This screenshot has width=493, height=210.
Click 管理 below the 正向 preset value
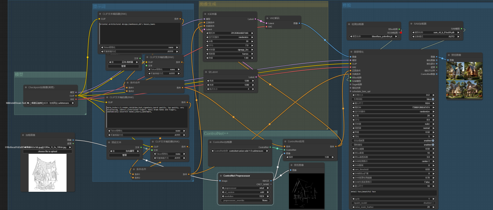(x=123, y=66)
